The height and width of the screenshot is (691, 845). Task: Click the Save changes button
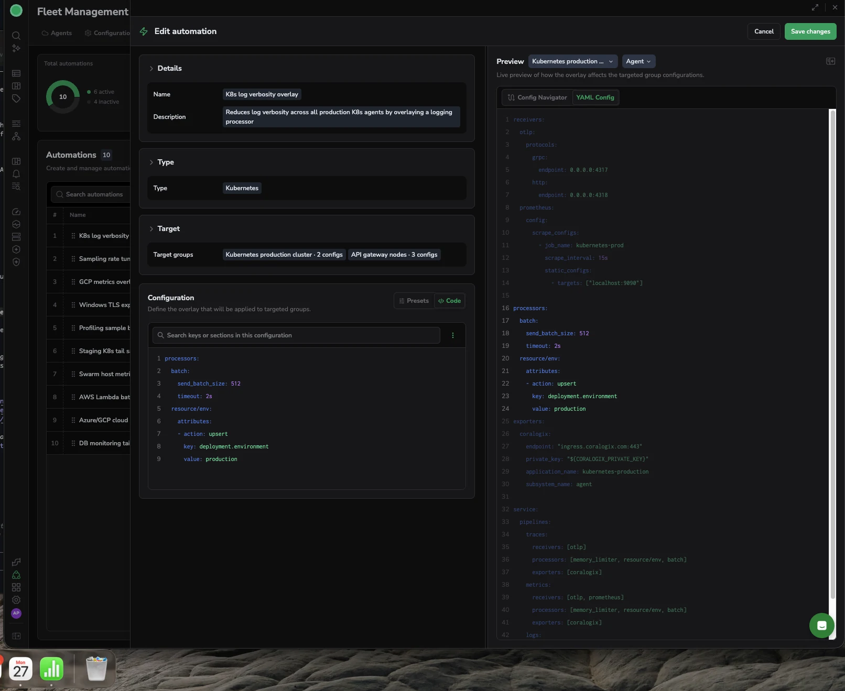(x=810, y=31)
